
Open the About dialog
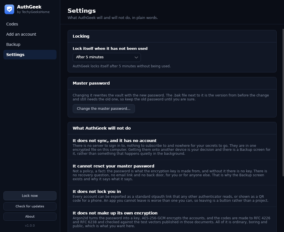30,216
